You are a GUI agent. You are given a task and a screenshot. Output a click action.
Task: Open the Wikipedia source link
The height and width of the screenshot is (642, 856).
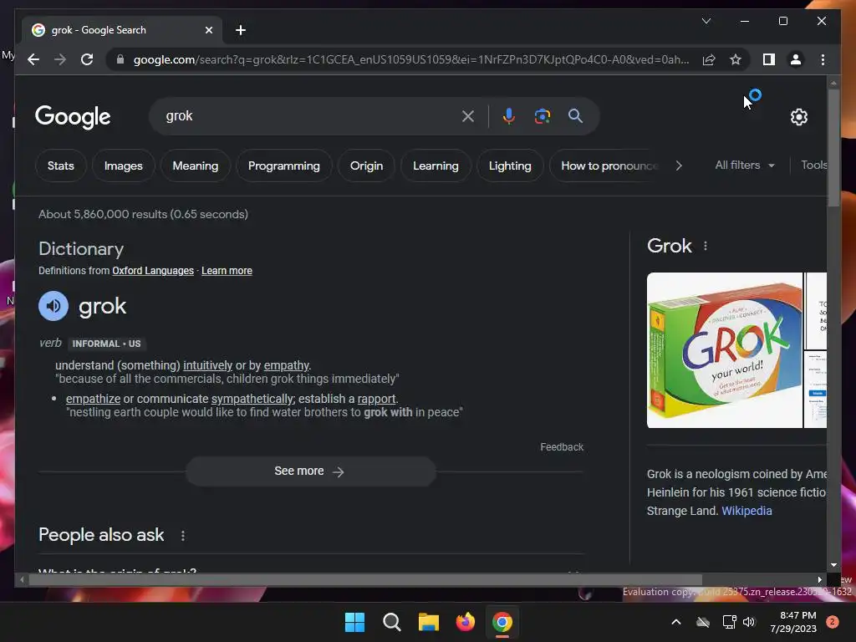click(746, 511)
